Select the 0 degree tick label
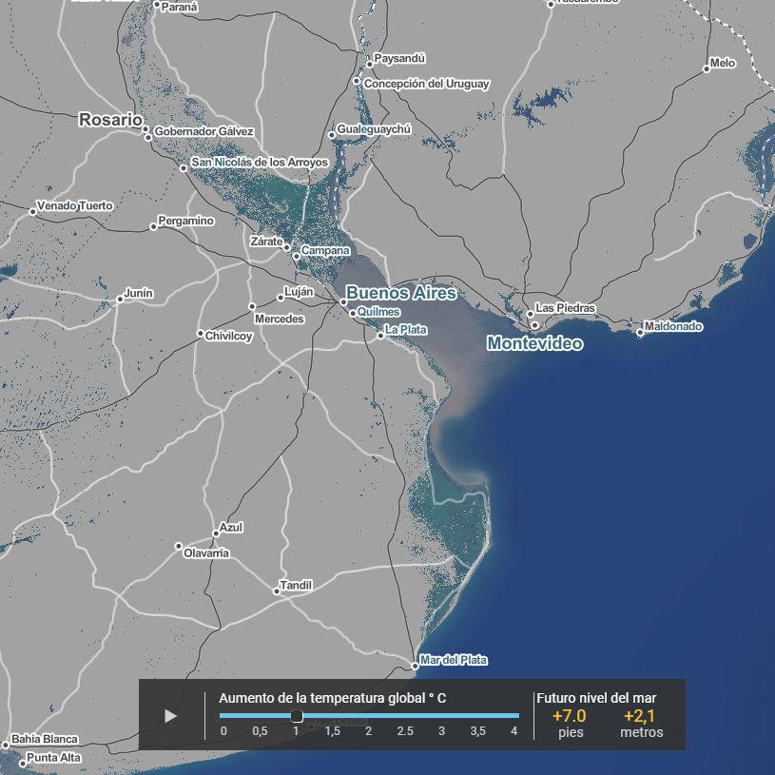 223,730
